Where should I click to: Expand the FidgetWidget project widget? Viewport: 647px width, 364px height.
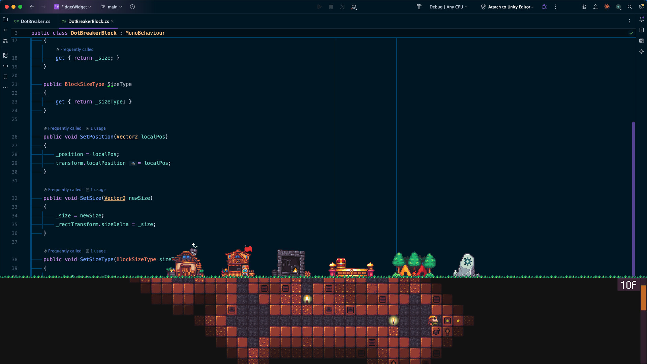point(72,7)
